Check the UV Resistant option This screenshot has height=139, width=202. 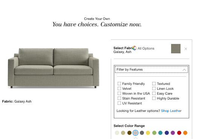(x=119, y=103)
